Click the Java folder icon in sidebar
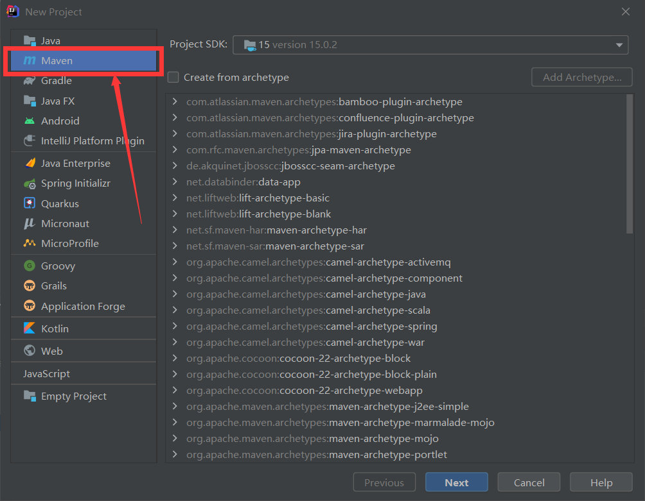 pyautogui.click(x=30, y=40)
